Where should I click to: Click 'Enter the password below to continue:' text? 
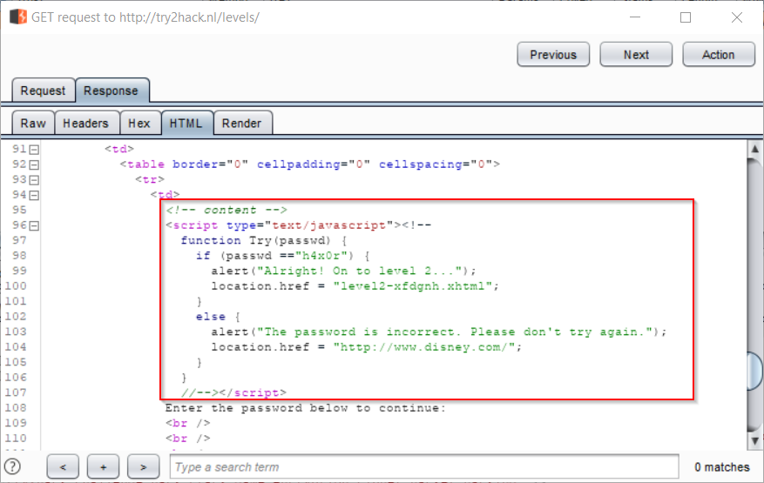coord(306,407)
